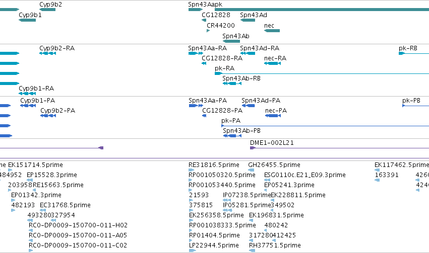Image resolution: width=429 pixels, height=253 pixels.
Task: Click the Cyp9b1-PA protein
Action: click(28, 106)
